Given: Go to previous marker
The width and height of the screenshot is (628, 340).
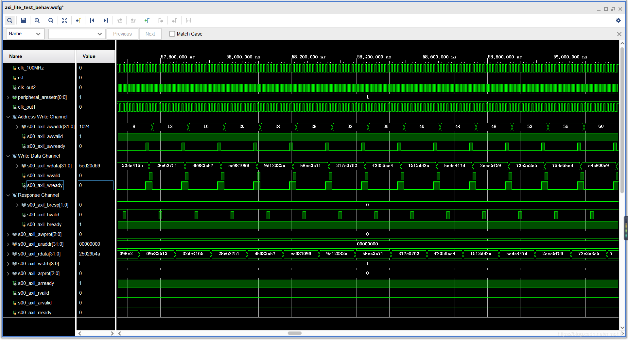Looking at the screenshot, I should pos(161,21).
